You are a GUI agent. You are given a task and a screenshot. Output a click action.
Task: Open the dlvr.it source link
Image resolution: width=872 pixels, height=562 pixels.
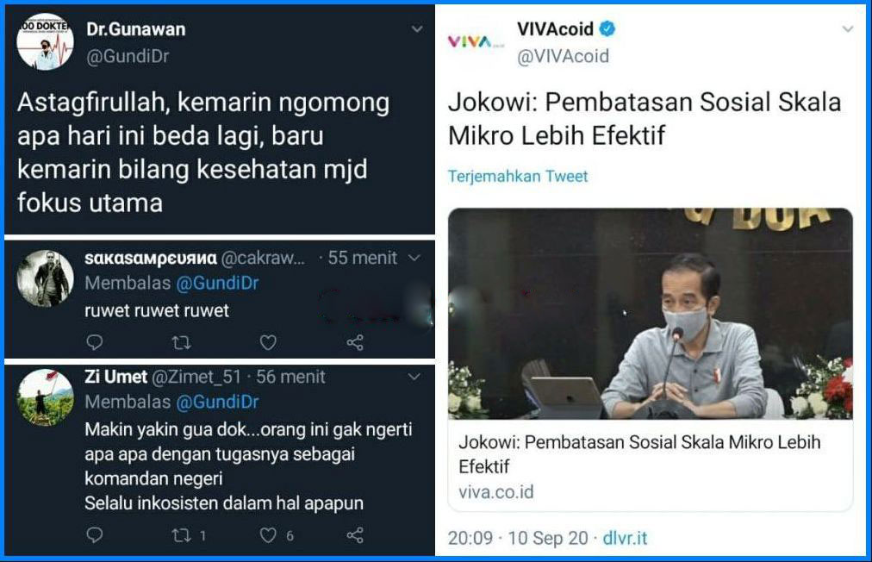coord(625,538)
